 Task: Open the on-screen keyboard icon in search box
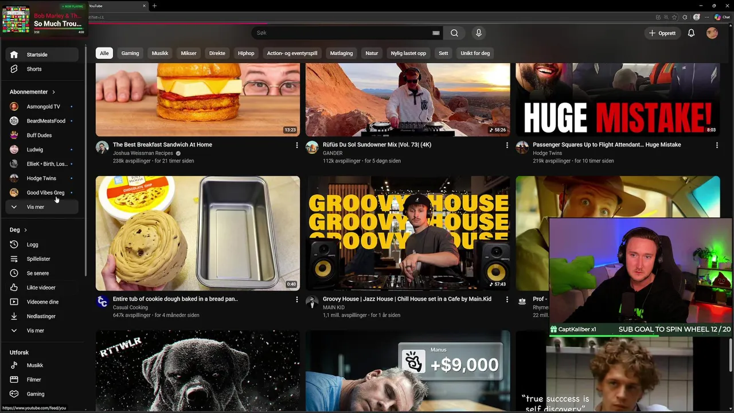click(436, 33)
